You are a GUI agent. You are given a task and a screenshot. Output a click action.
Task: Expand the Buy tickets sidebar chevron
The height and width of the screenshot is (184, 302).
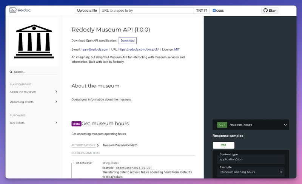(56, 122)
